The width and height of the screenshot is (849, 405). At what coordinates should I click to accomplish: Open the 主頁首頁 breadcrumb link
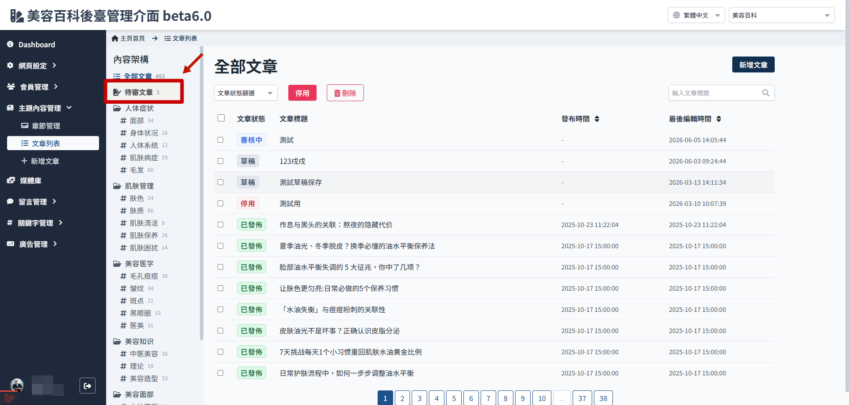[128, 38]
